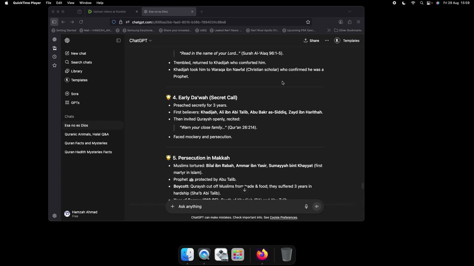Open the Firefox account icon

[341, 22]
